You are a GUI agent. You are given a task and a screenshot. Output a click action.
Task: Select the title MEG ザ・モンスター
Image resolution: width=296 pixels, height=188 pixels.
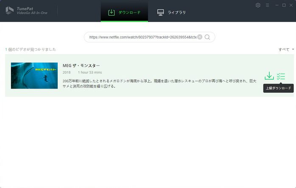[x=81, y=66]
